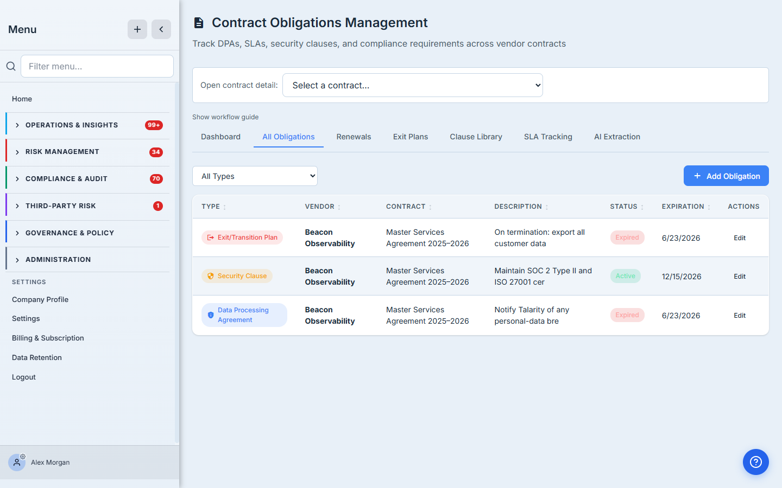Sort by the STATUS column arrows
This screenshot has height=488, width=782.
(x=642, y=207)
